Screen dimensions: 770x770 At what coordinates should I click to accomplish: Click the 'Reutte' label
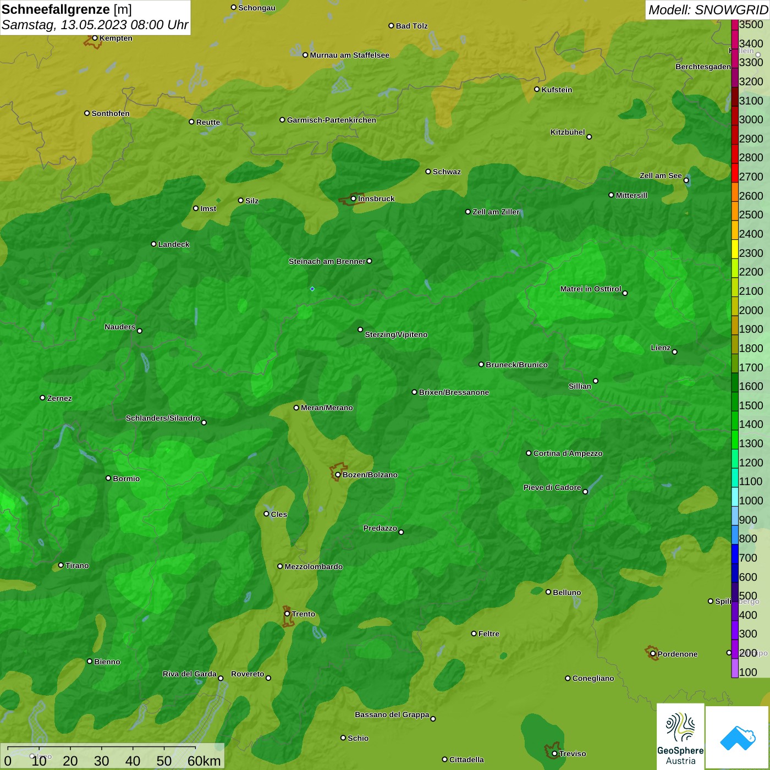[208, 122]
